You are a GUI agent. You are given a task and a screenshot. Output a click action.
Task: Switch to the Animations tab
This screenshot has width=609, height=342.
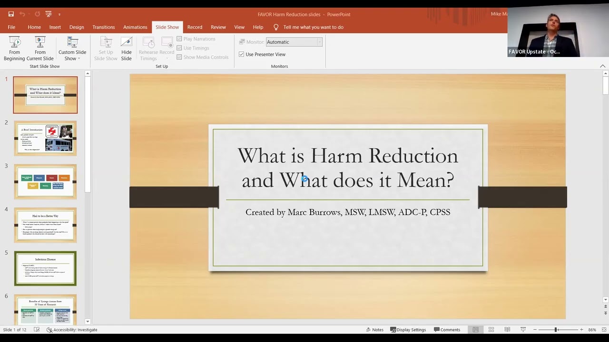click(135, 27)
